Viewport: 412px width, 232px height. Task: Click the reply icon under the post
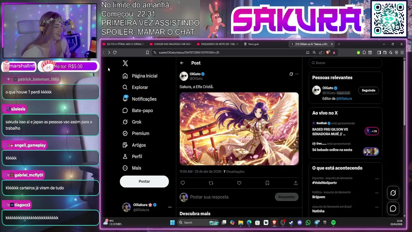pyautogui.click(x=183, y=183)
